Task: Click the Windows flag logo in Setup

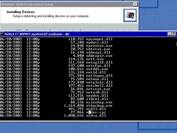Action: (x=130, y=15)
